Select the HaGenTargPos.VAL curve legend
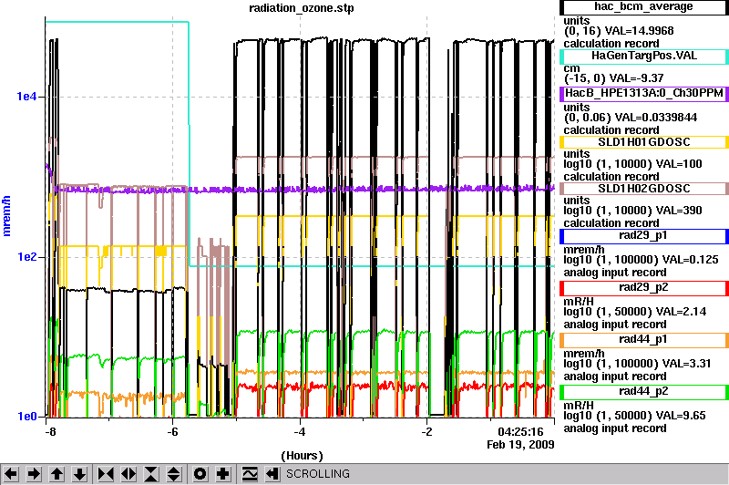Screen dimensions: 729x485 (x=644, y=57)
